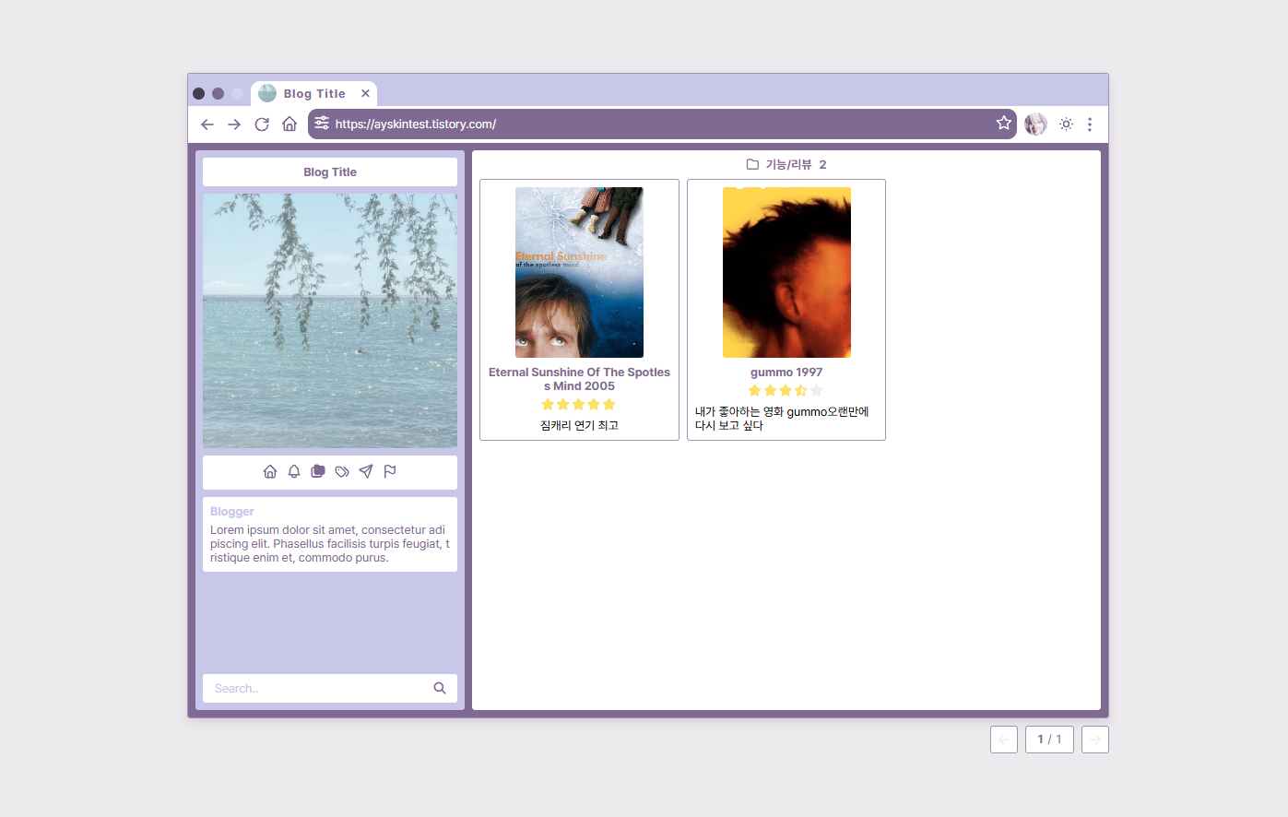Click the 1 / 1 page indicator
This screenshot has width=1288, height=817.
1049,740
